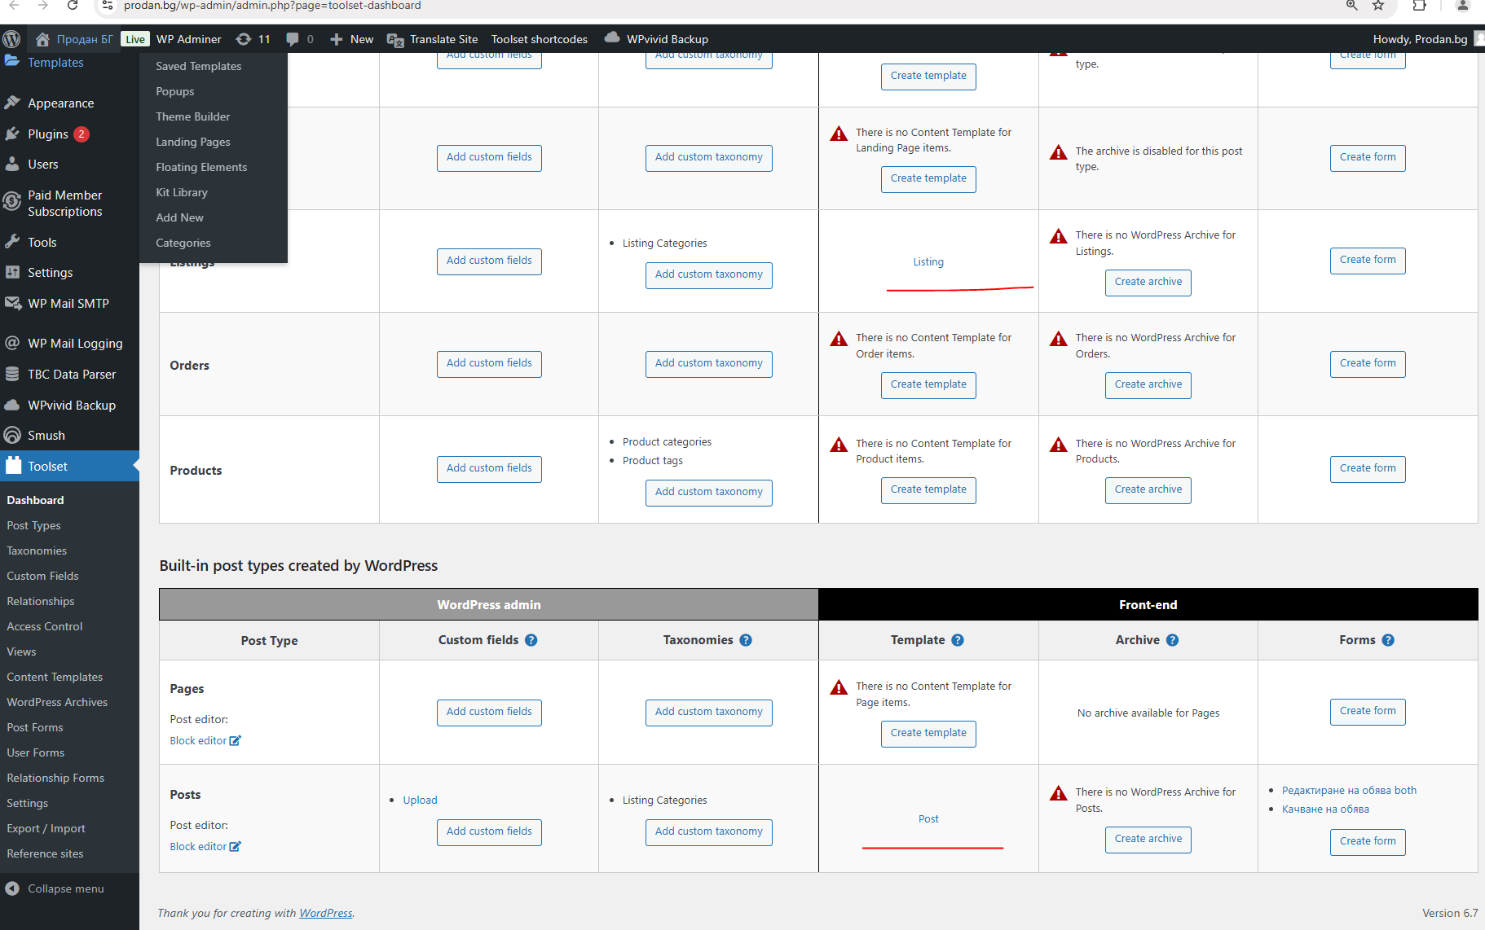The width and height of the screenshot is (1485, 930).
Task: Open Редактиране на обява both form link
Action: (1349, 790)
